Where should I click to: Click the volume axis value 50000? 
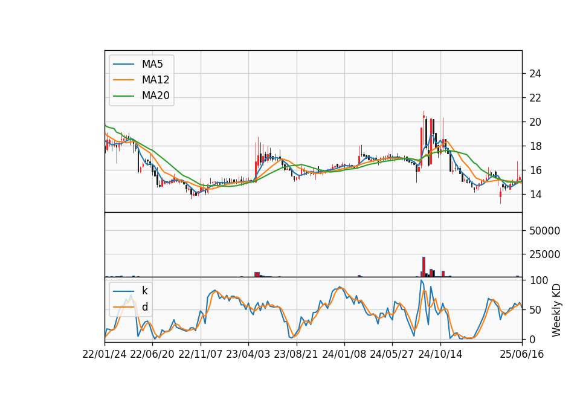coord(544,231)
